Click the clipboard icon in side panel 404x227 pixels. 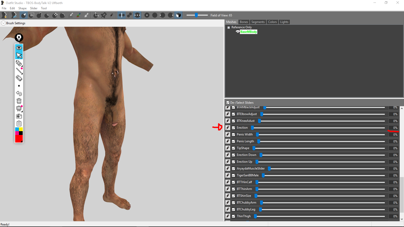[19, 124]
